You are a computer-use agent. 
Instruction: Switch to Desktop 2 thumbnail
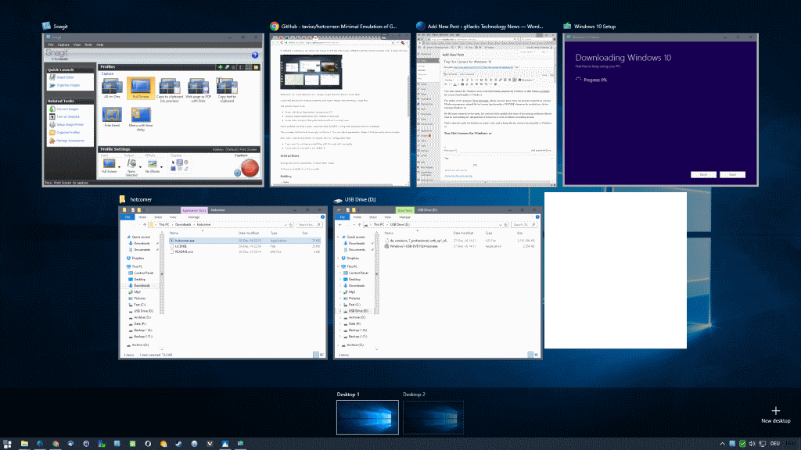click(433, 417)
